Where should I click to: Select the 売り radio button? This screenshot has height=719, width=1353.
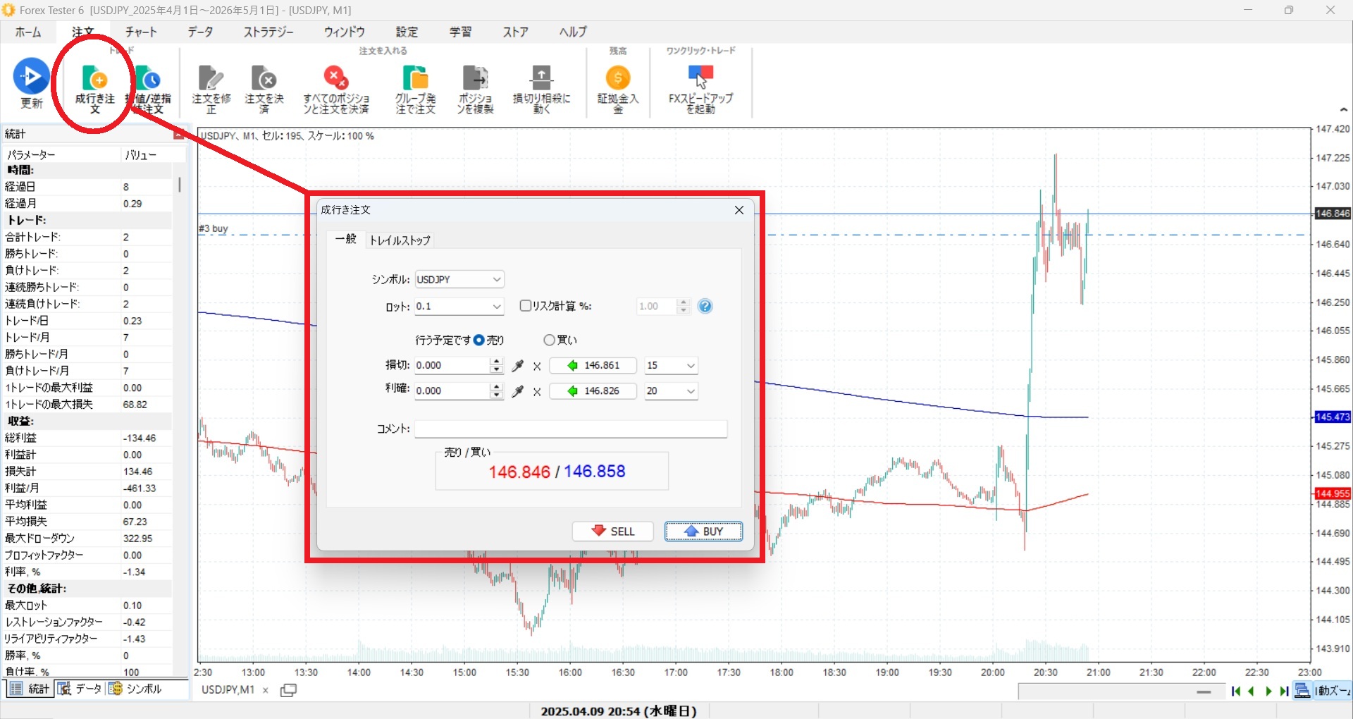(479, 340)
